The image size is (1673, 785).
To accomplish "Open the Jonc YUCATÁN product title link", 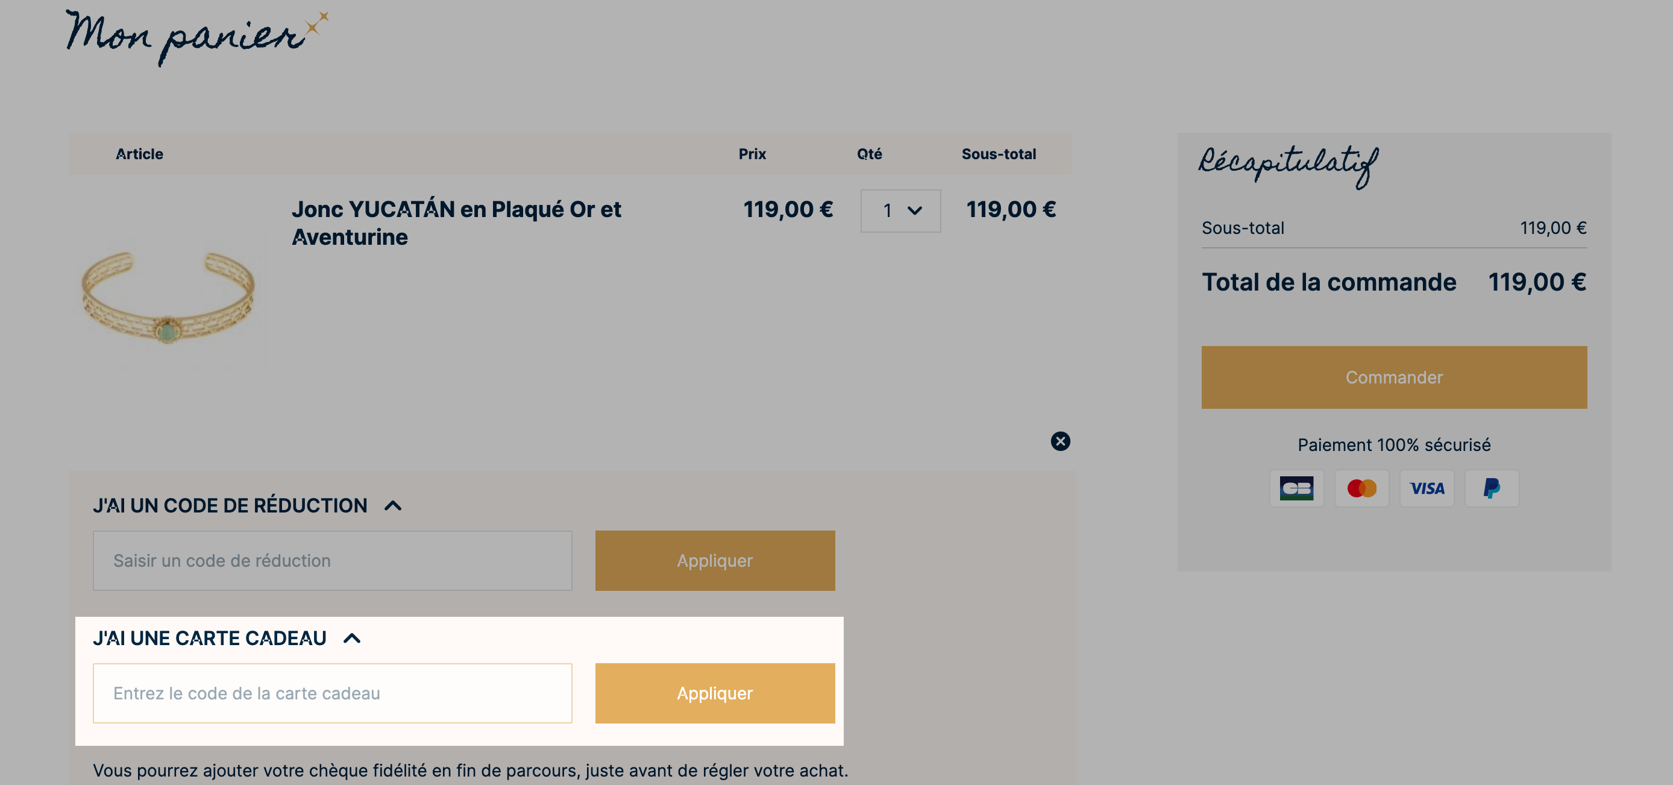I will [456, 223].
